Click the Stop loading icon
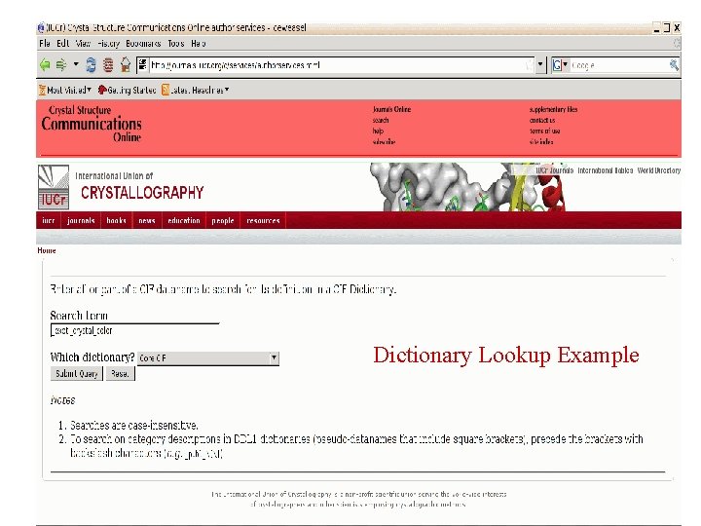Screen dimensions: 701x526 coord(108,65)
